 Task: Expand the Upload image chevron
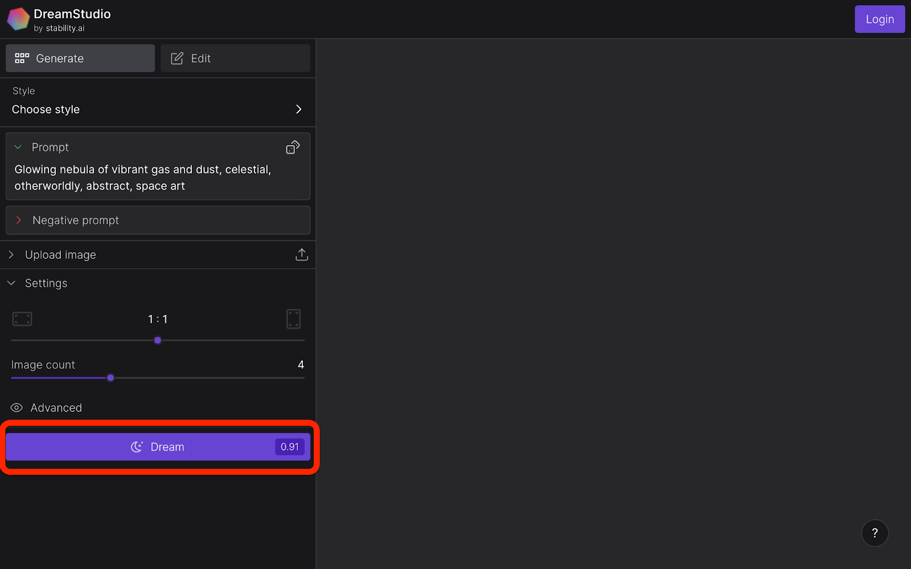pyautogui.click(x=11, y=254)
